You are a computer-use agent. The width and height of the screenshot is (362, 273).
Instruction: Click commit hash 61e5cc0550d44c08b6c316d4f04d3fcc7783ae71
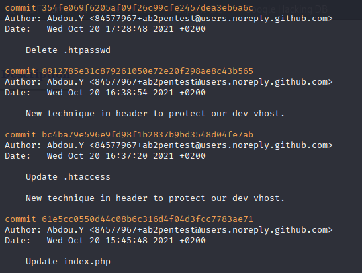click(148, 219)
